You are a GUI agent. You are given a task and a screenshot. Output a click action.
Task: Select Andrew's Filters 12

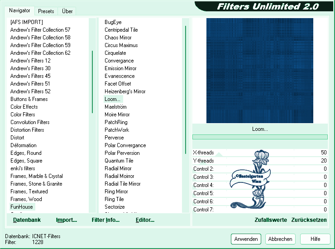[30, 61]
